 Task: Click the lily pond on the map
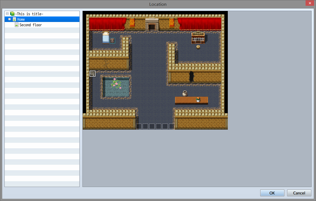116,87
